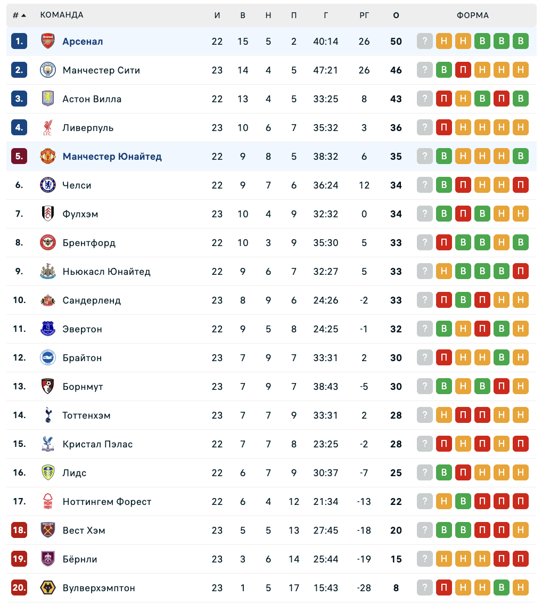Click the red position 20 rank badge

(x=19, y=587)
